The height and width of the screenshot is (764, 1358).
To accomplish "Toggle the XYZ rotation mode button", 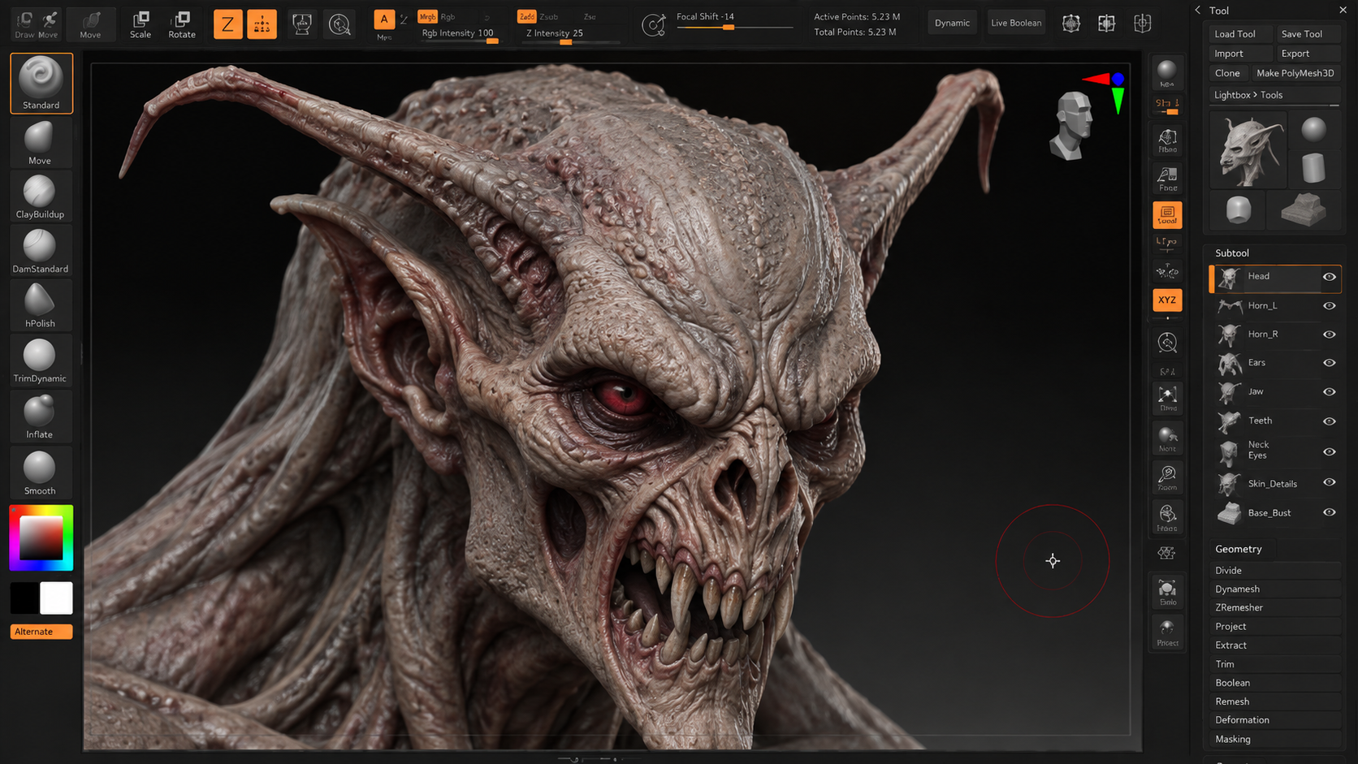I will (1167, 300).
